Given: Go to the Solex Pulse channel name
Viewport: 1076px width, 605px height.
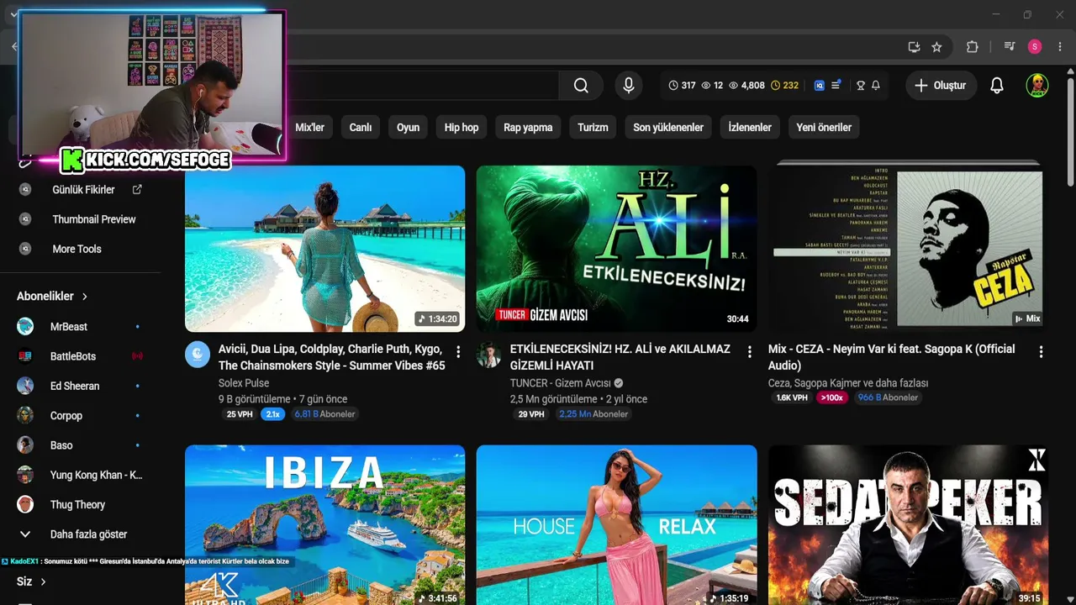Looking at the screenshot, I should [x=244, y=383].
